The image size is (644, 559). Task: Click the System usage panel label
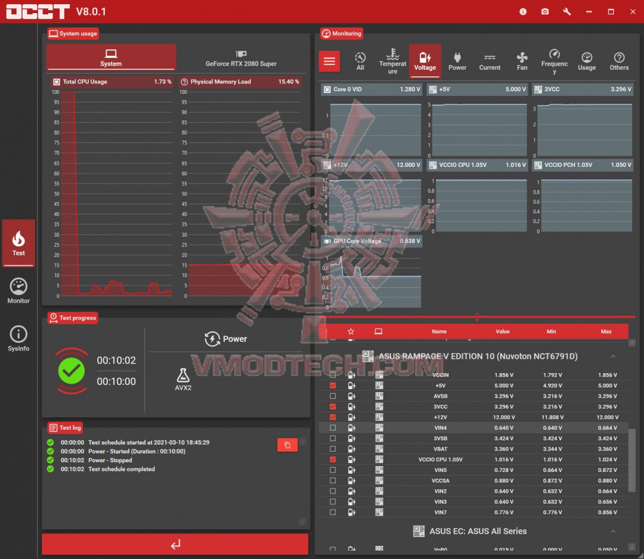tap(73, 33)
